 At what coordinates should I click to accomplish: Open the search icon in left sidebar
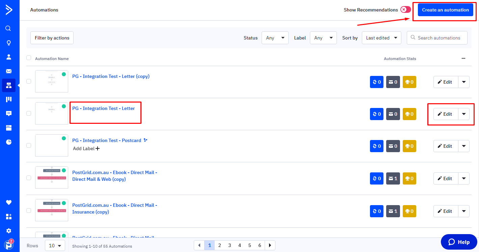tap(9, 28)
